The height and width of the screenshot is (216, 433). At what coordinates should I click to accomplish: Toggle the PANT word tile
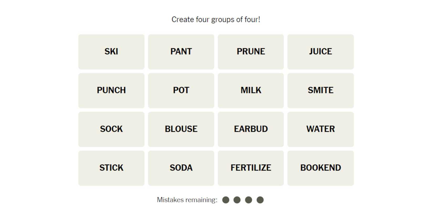pos(181,52)
